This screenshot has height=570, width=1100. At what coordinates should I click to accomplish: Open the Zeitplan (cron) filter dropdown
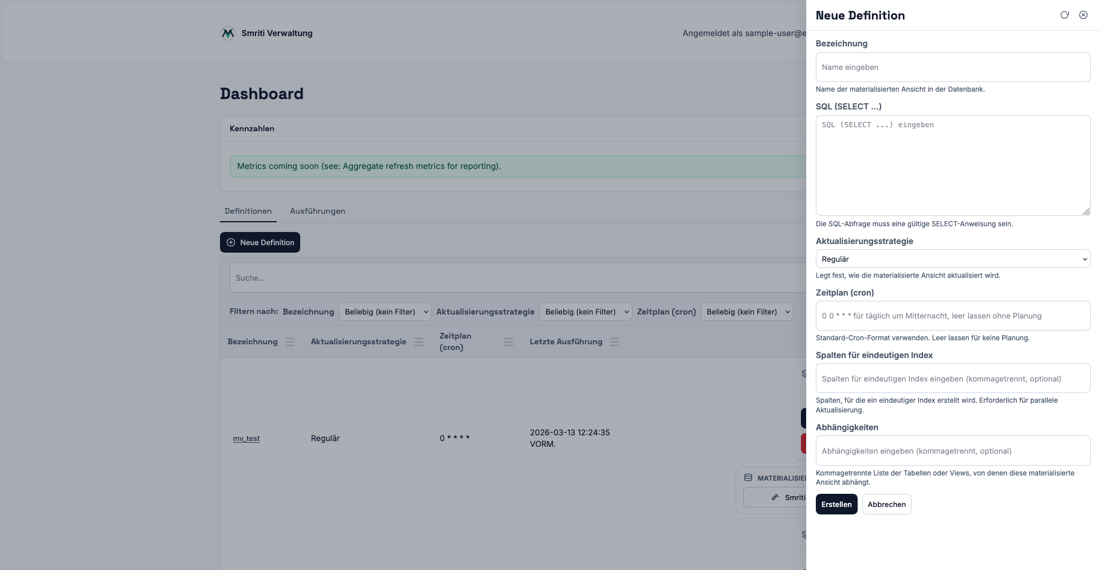(747, 312)
